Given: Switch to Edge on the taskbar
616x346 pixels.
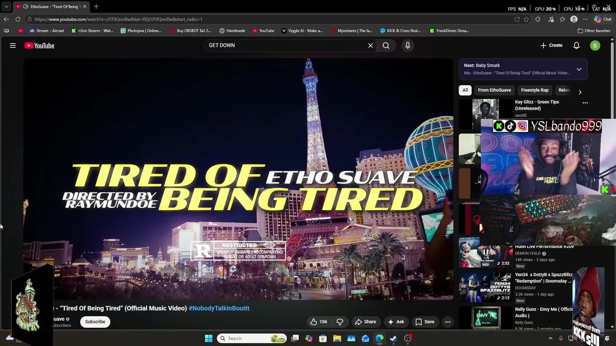Looking at the screenshot, I should [x=379, y=338].
